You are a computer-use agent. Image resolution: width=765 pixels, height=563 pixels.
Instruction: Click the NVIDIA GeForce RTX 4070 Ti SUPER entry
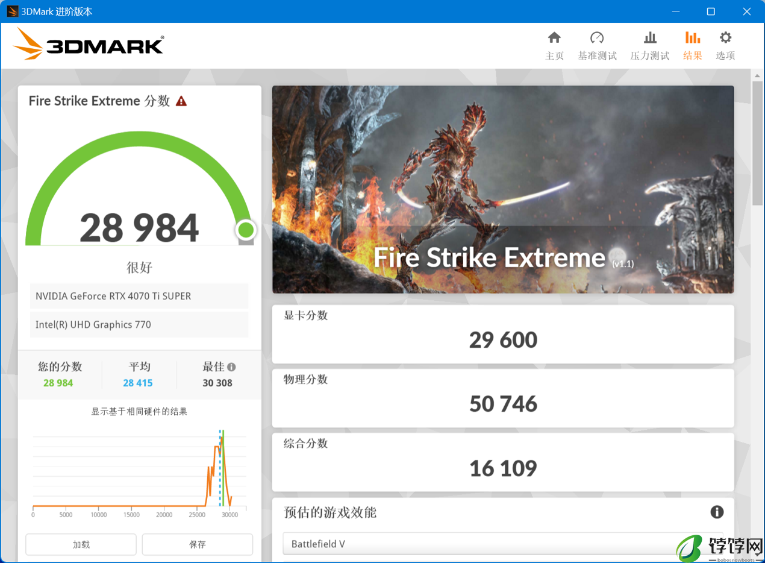(139, 296)
